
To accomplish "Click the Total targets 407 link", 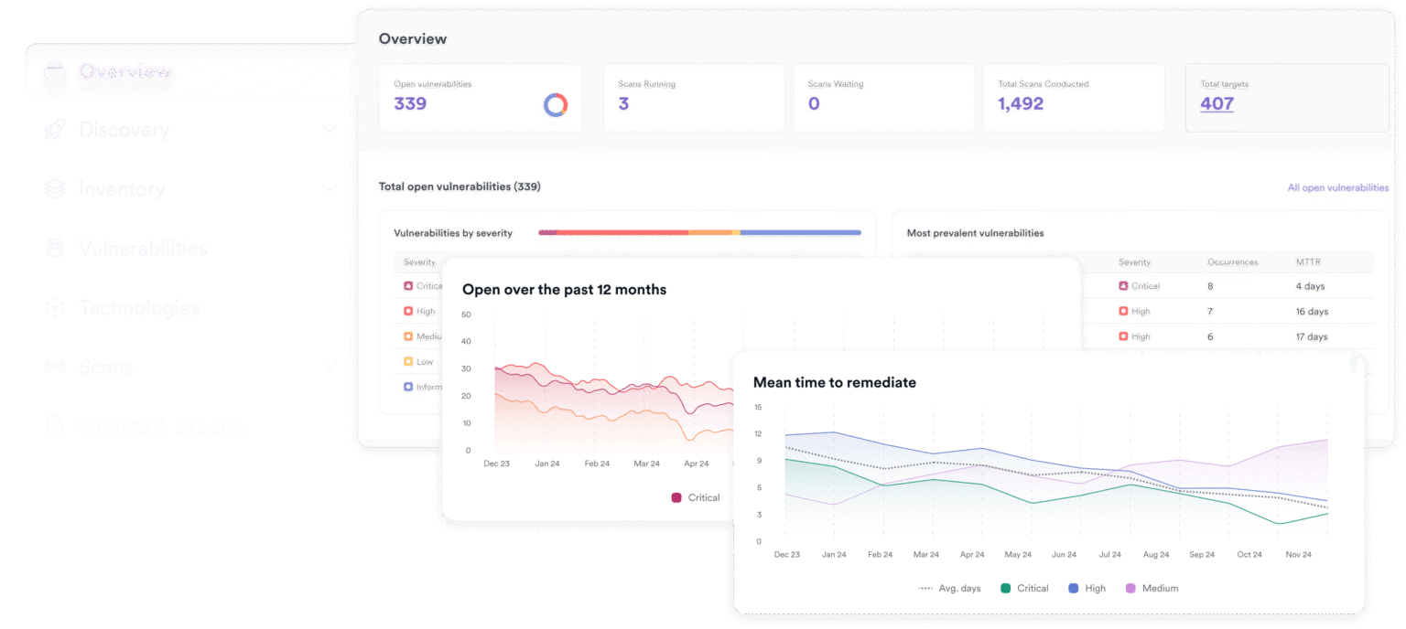I will click(1217, 103).
